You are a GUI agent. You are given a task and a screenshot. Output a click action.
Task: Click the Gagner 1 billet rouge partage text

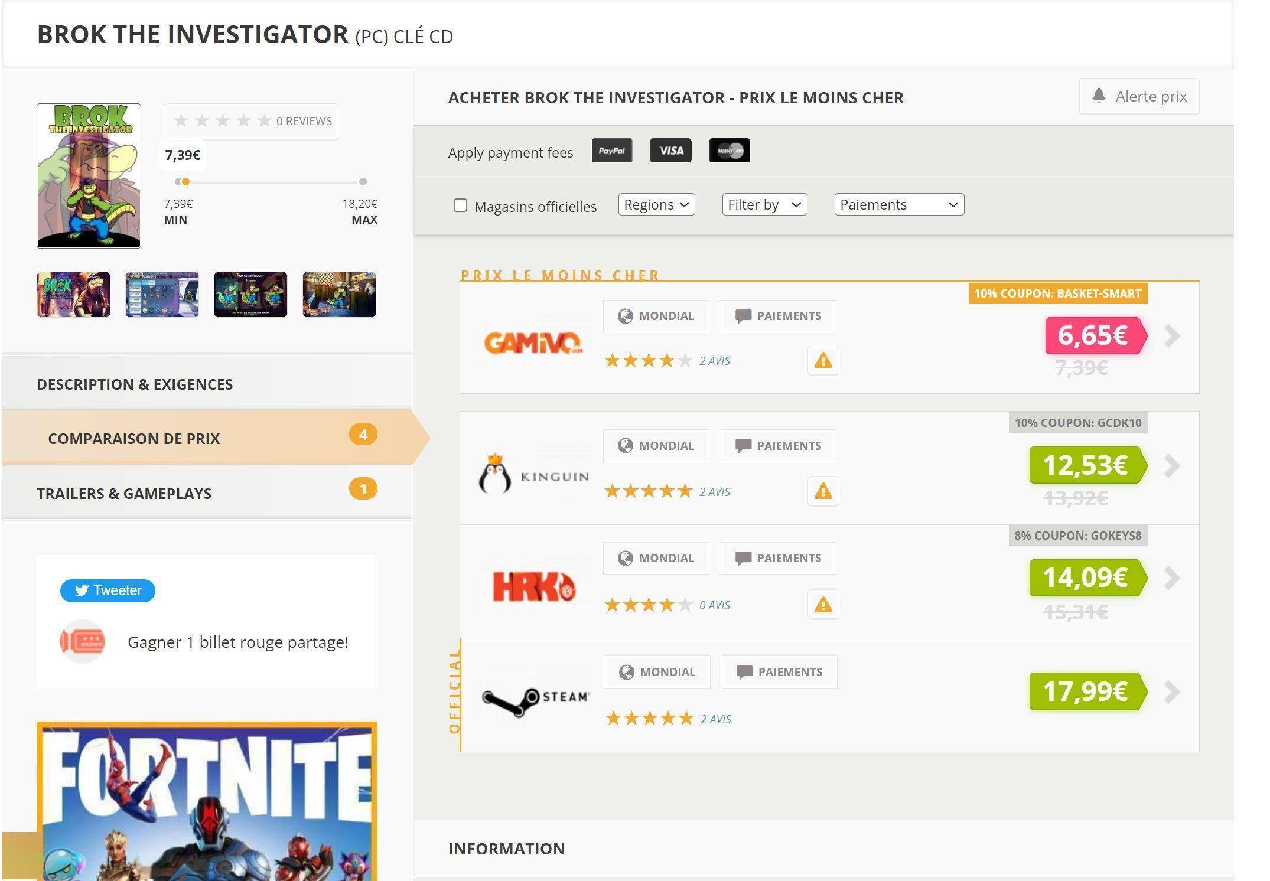(x=237, y=642)
